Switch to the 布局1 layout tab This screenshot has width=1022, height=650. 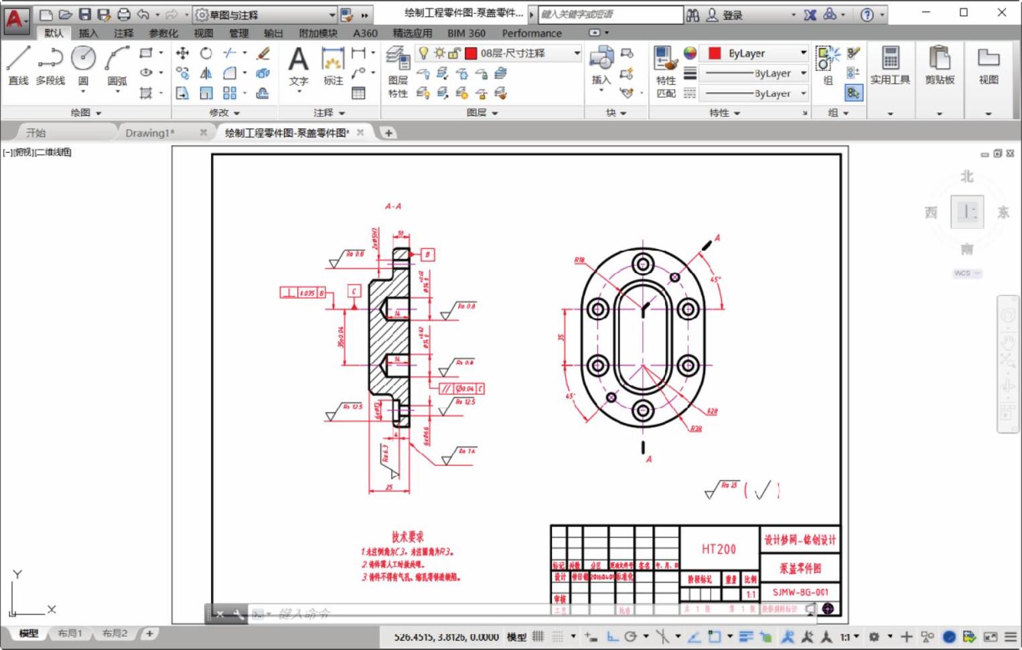tap(70, 633)
